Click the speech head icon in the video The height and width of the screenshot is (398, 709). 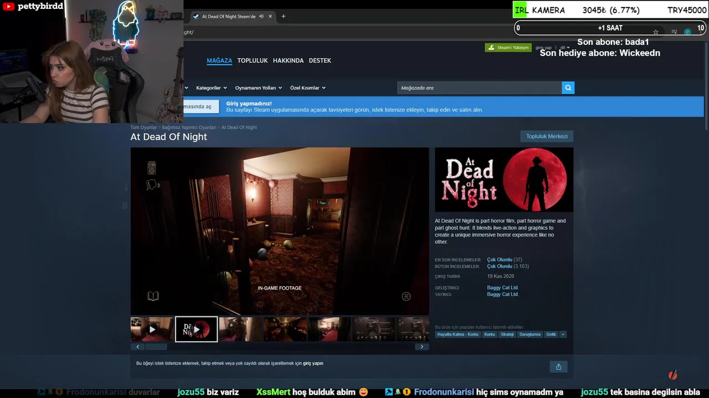click(x=153, y=185)
